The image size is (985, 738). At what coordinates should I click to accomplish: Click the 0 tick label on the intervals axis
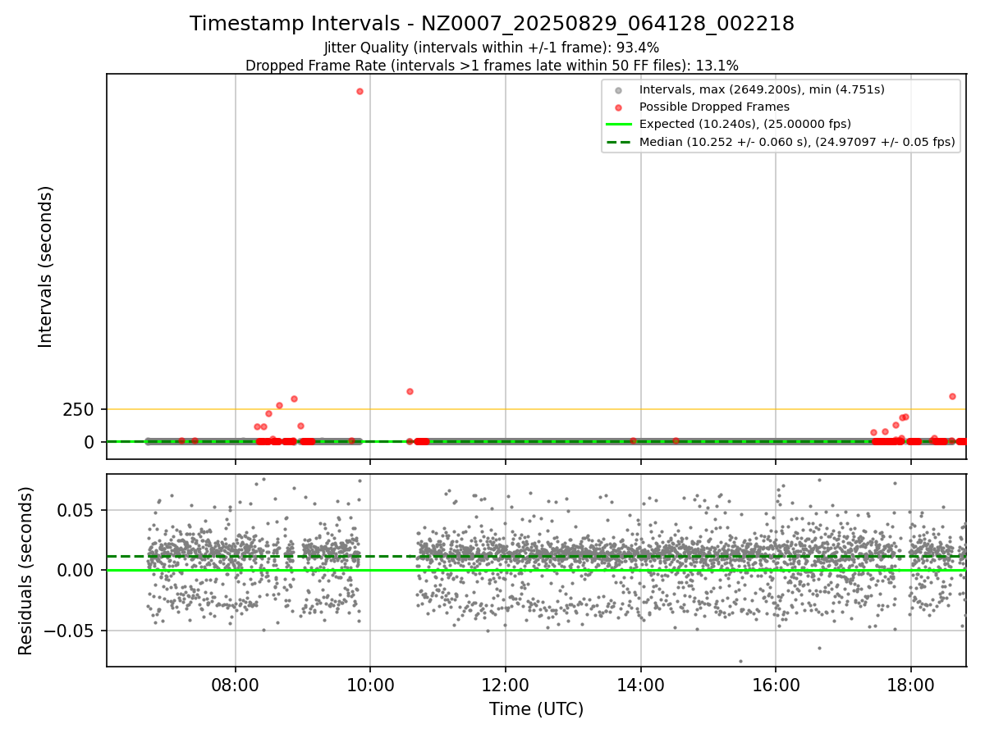[89, 442]
